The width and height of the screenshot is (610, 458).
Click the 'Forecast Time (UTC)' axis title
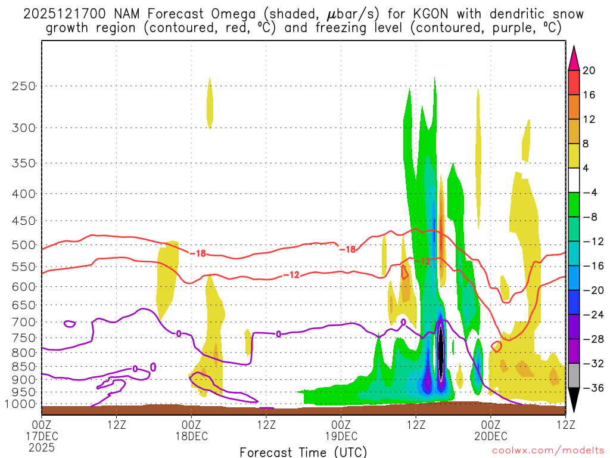click(x=303, y=452)
